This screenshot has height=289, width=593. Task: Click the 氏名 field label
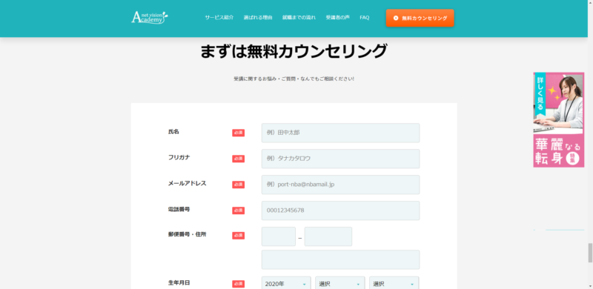[x=173, y=132]
